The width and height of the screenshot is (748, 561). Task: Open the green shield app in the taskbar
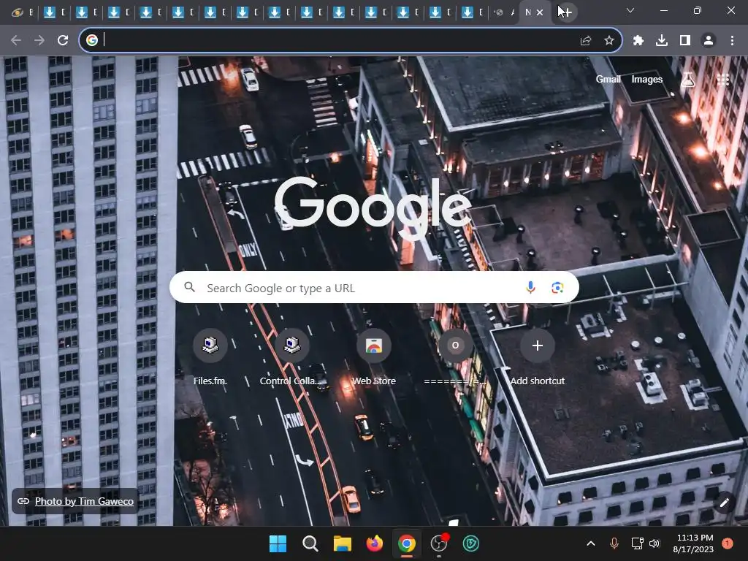(x=471, y=543)
